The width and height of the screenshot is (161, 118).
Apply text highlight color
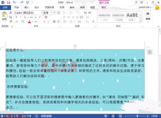23,22
